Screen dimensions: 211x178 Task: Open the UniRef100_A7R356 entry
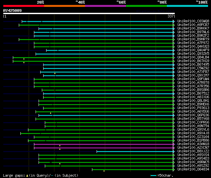coord(193,86)
